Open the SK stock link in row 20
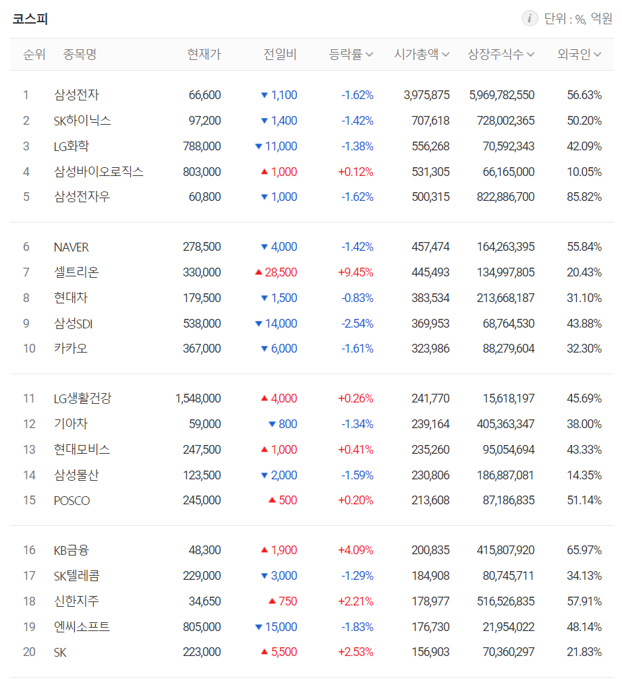This screenshot has width=622, height=685. click(x=60, y=652)
